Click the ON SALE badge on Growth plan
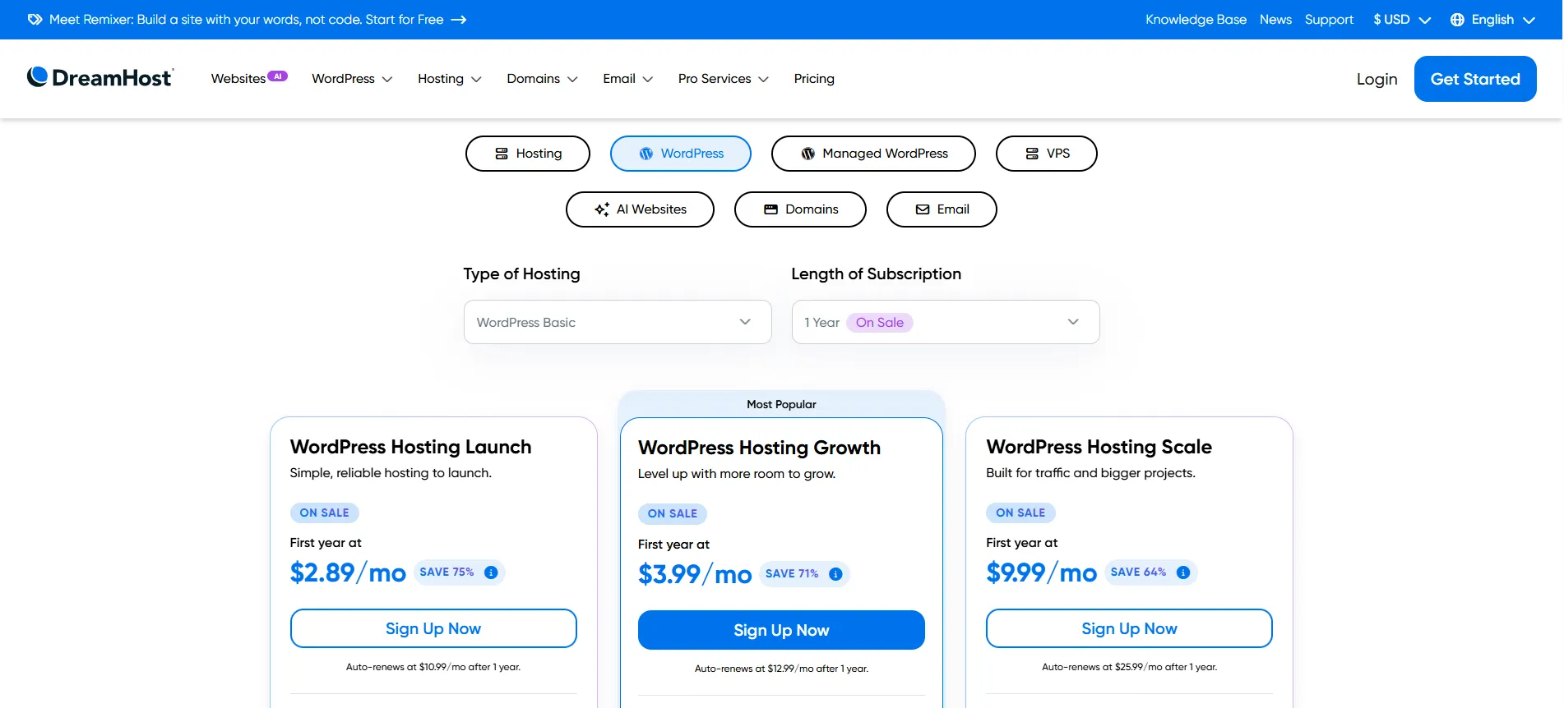Screen dimensions: 1564x708 click(672, 513)
